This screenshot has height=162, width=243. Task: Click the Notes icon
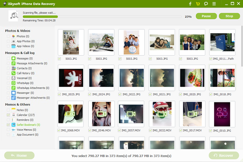point(13,110)
